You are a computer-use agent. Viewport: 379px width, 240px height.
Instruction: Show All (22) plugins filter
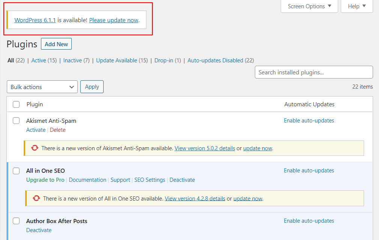tap(16, 60)
